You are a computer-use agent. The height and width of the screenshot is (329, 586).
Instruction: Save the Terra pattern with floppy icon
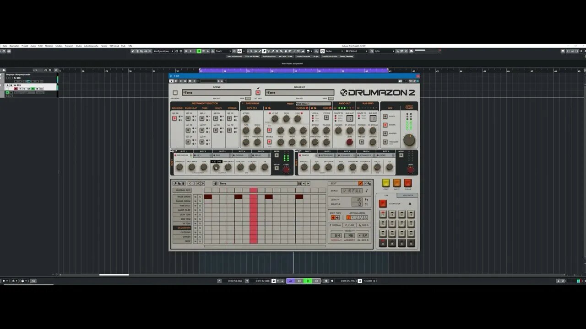pyautogui.click(x=299, y=184)
